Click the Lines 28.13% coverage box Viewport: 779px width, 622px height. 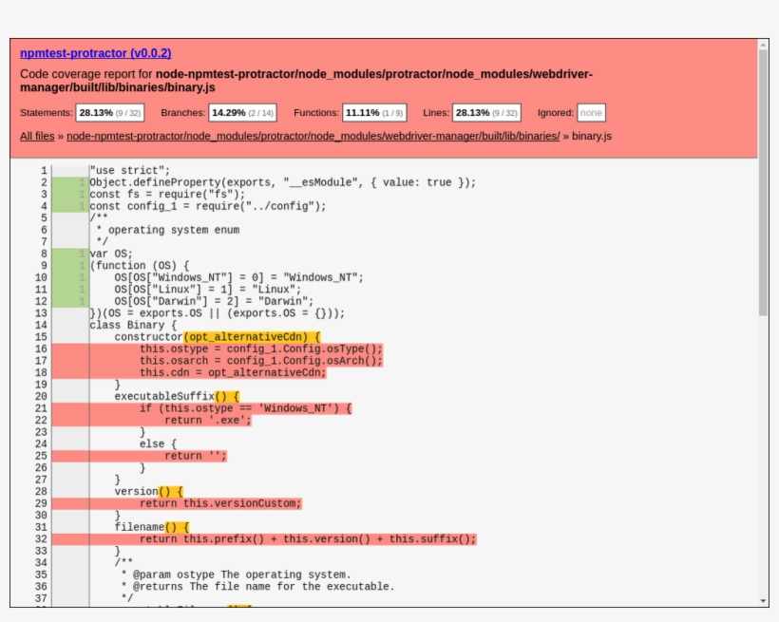[485, 112]
